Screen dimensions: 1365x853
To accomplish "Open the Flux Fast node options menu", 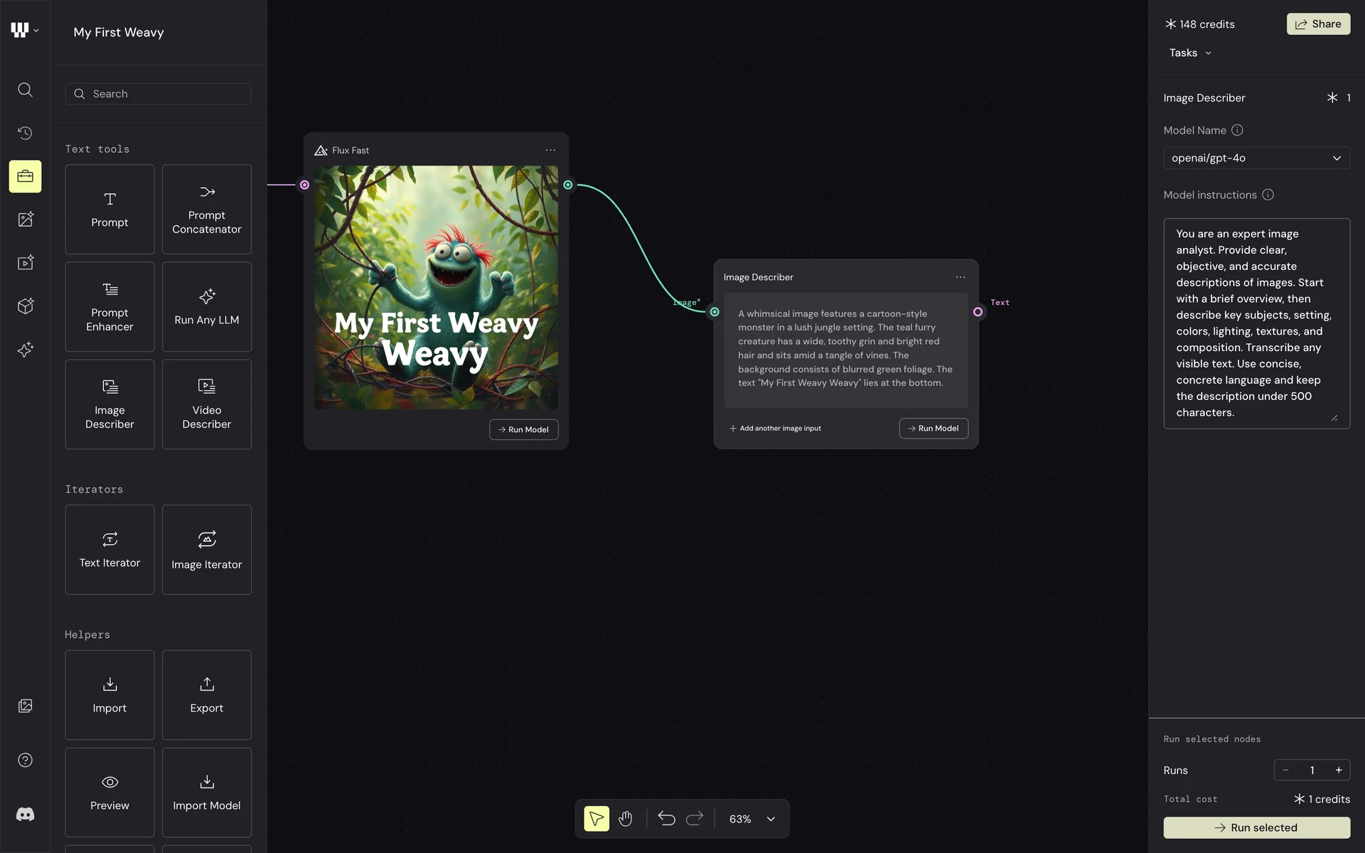I will click(x=550, y=150).
